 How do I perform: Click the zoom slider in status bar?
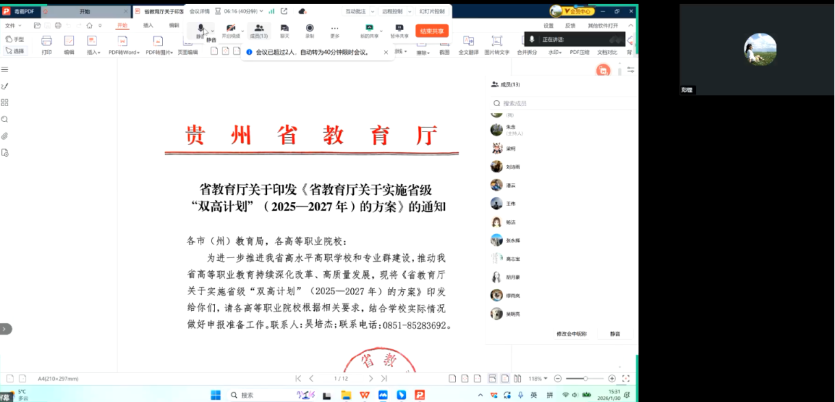585,379
